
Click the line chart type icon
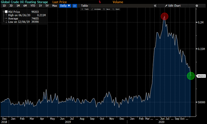click(75, 5)
